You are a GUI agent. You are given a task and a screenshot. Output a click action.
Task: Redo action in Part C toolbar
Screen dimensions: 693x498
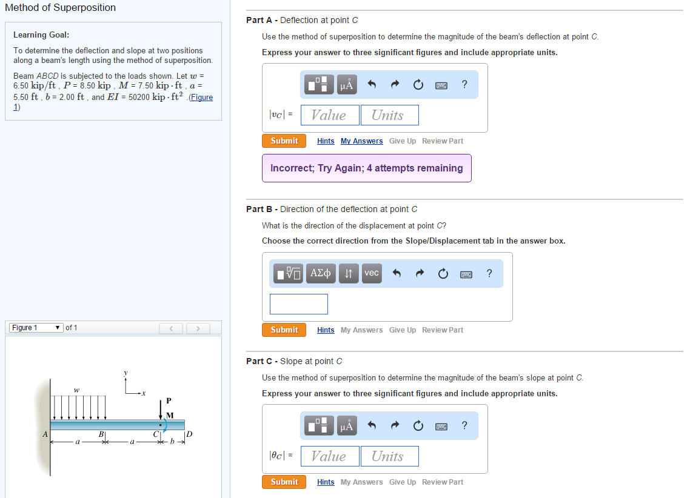point(395,426)
